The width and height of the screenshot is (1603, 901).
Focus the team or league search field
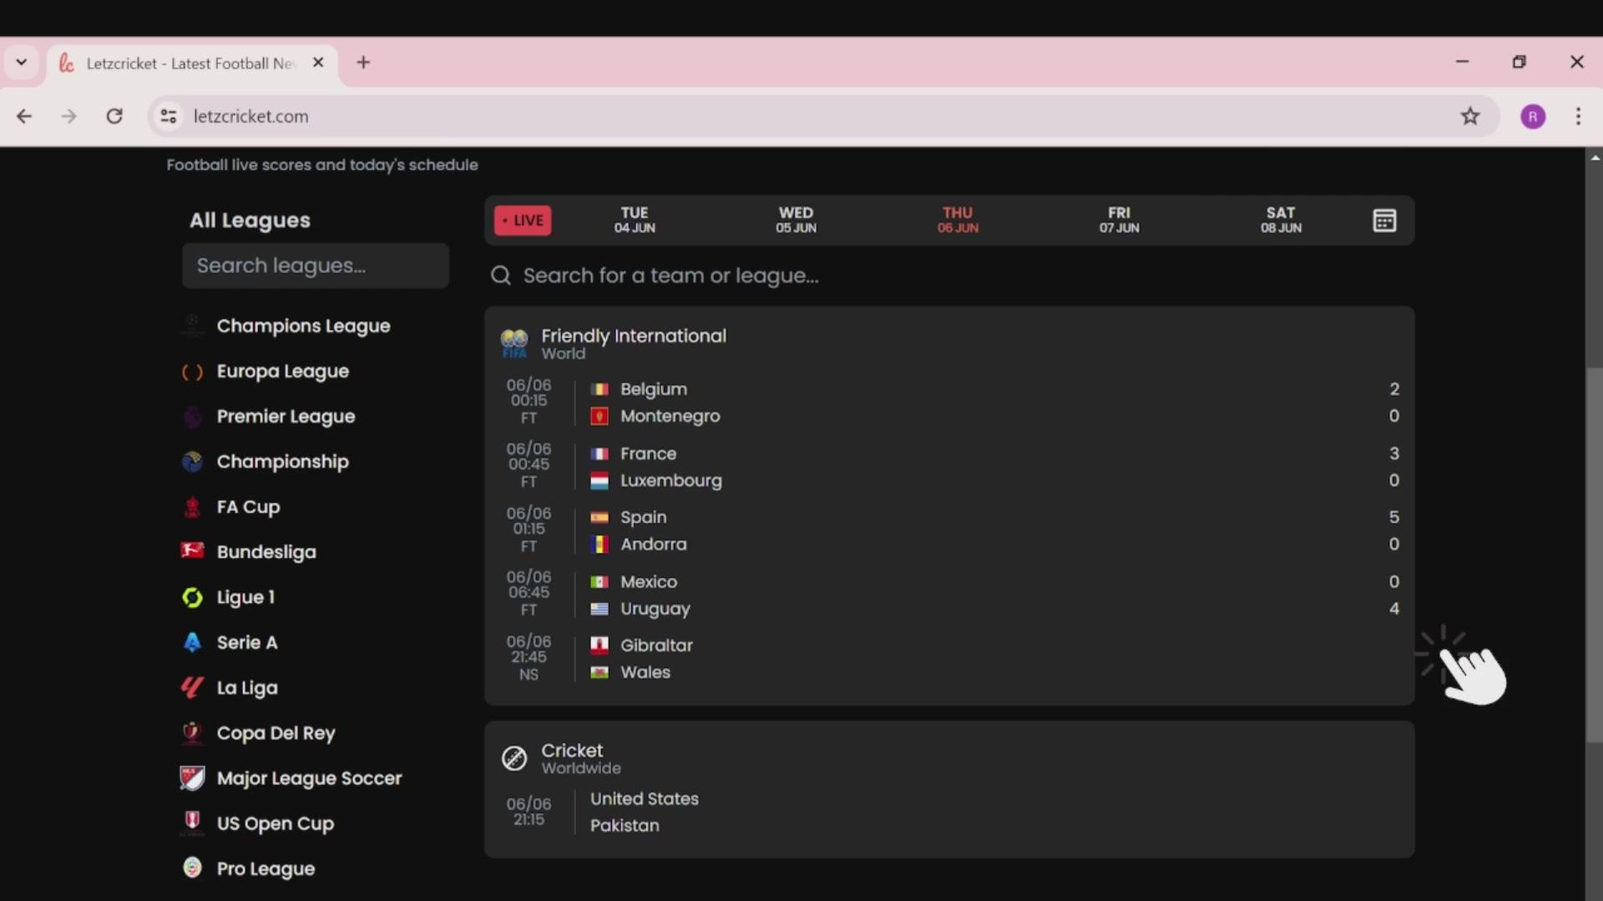(x=949, y=275)
